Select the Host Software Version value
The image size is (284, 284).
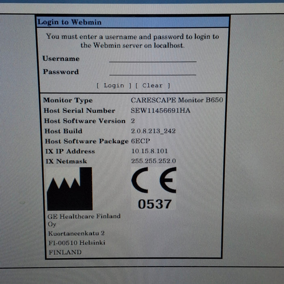click(133, 121)
